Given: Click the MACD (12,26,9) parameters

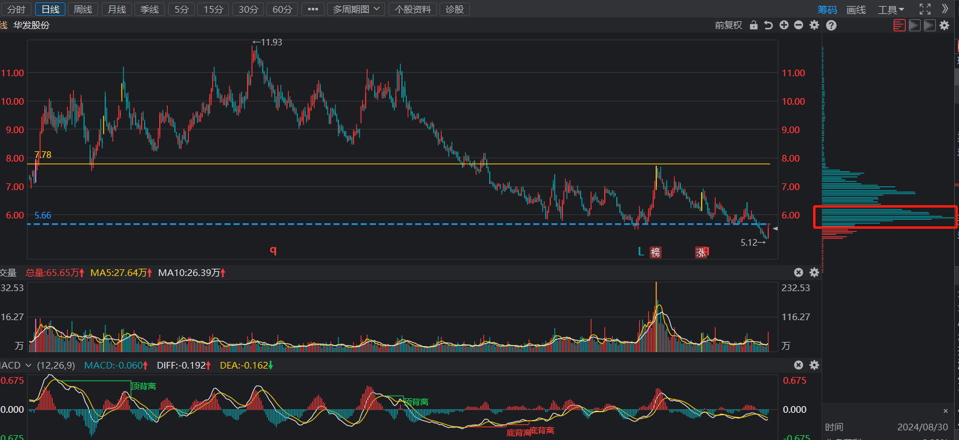Looking at the screenshot, I should coord(56,366).
